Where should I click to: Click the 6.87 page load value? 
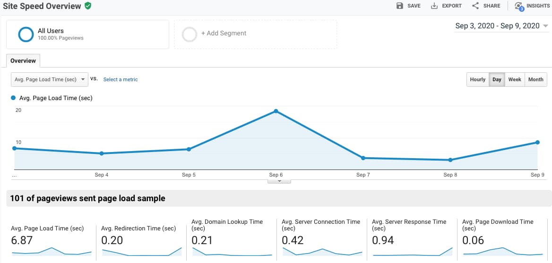pyautogui.click(x=22, y=240)
